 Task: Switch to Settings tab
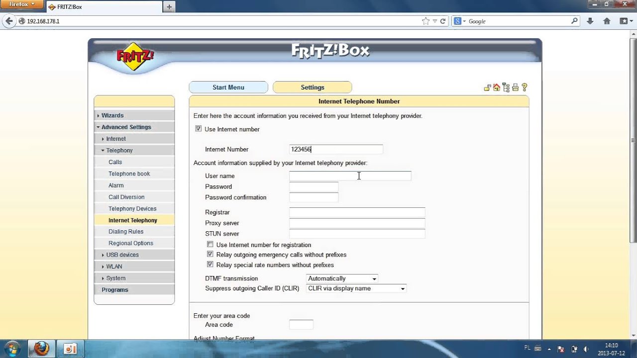313,88
